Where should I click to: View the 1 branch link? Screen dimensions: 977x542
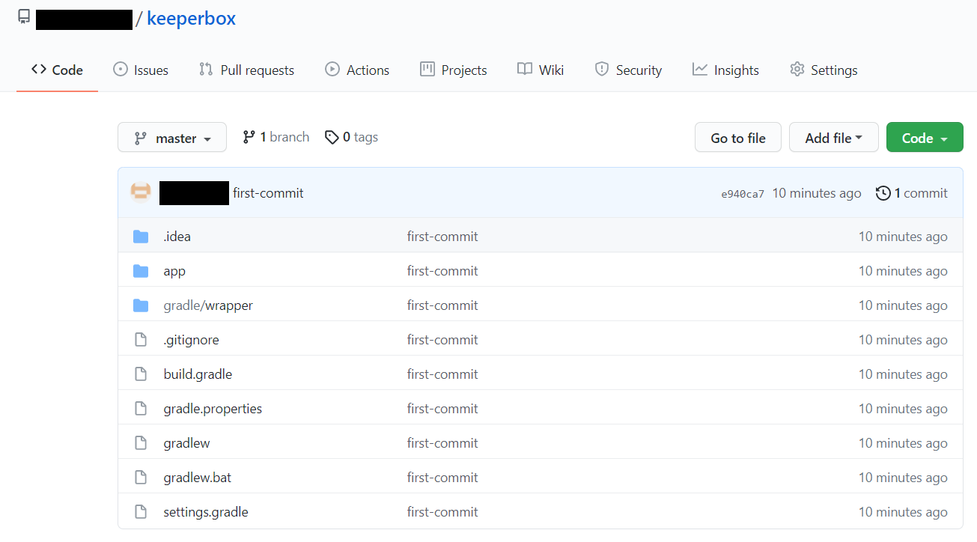[276, 137]
